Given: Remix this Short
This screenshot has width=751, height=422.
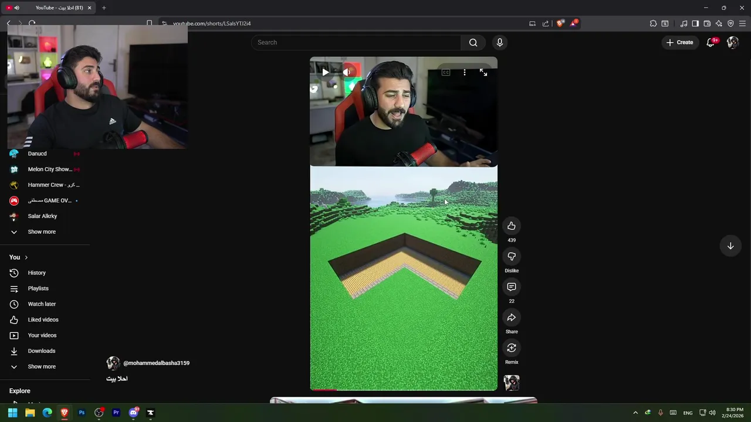Looking at the screenshot, I should point(512,348).
